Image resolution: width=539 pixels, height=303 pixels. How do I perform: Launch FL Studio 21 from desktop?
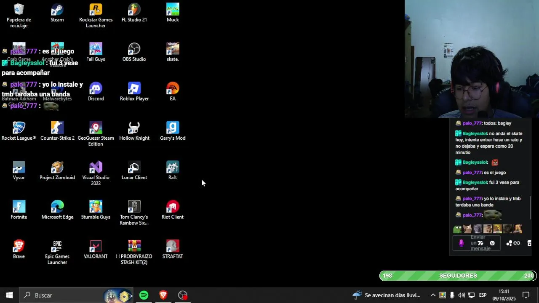click(x=134, y=13)
